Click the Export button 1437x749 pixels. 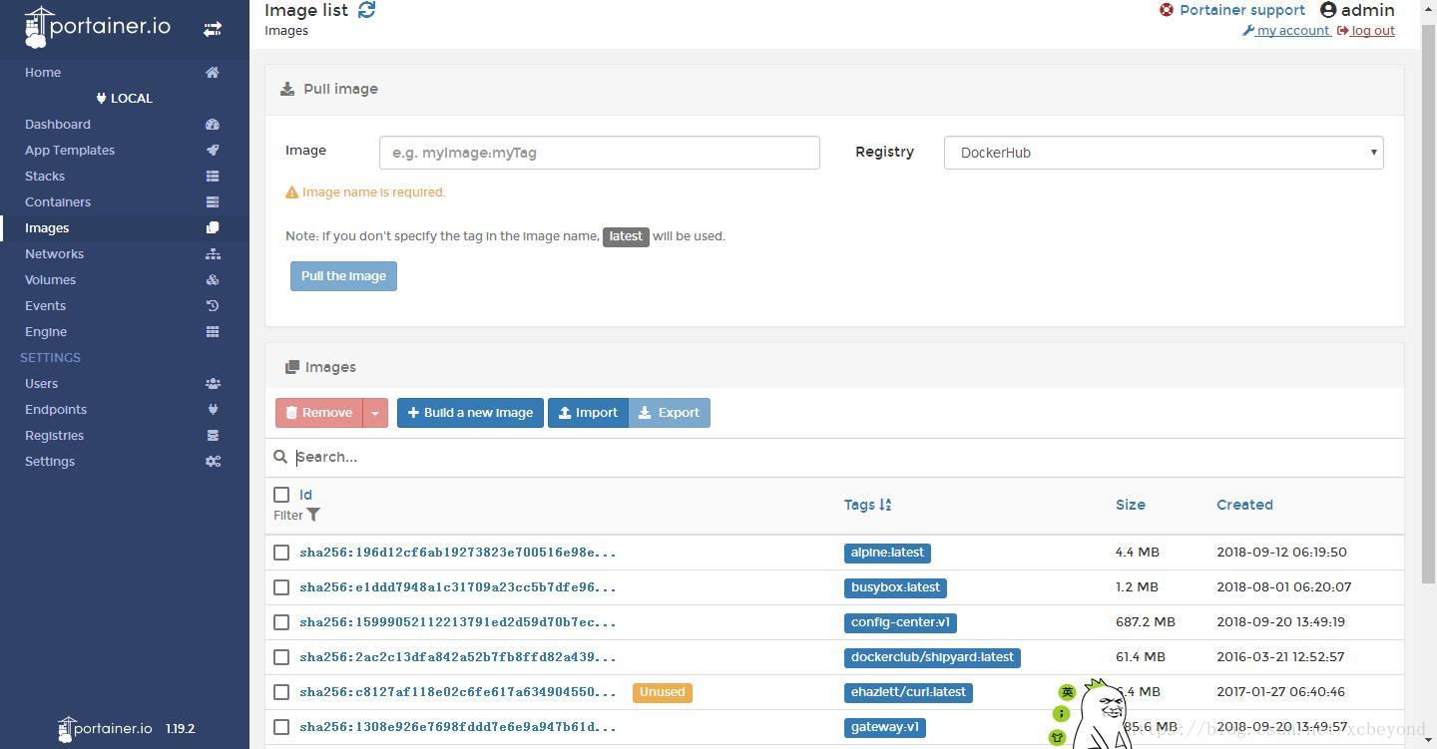670,413
